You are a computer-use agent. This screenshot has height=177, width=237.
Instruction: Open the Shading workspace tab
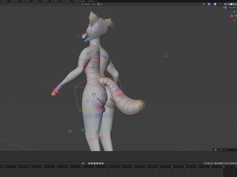point(36,1)
